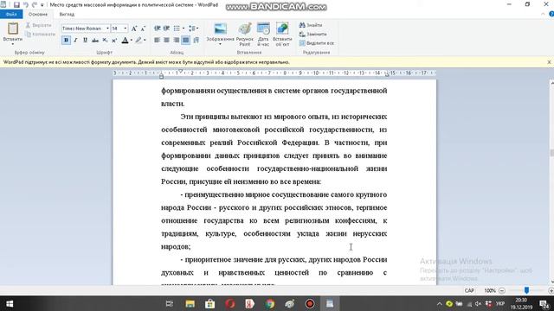This screenshot has width=554, height=311.
Task: Click the Cut (Вирізати) button
Action: pos(38,25)
